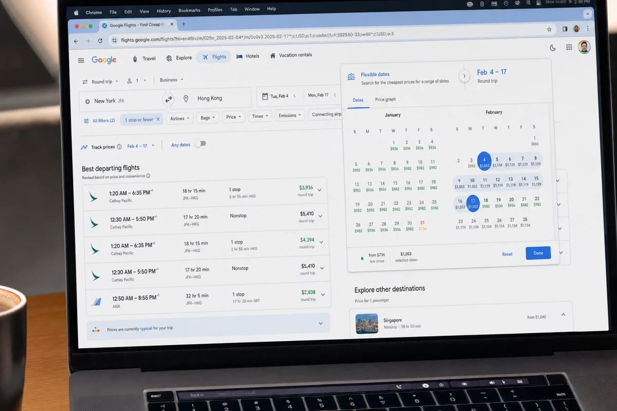Go back in Chrome

[x=76, y=41]
